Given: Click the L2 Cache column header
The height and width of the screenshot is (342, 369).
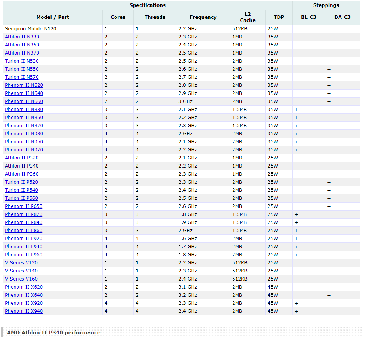Looking at the screenshot, I should [248, 17].
